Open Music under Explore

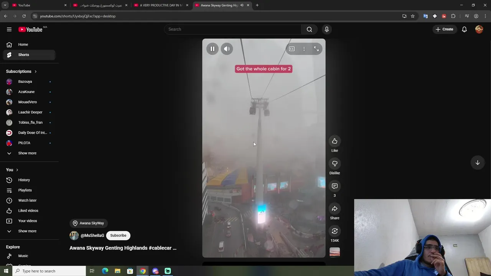(29, 256)
